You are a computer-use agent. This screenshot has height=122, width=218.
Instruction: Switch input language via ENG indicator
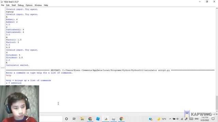point(197,119)
